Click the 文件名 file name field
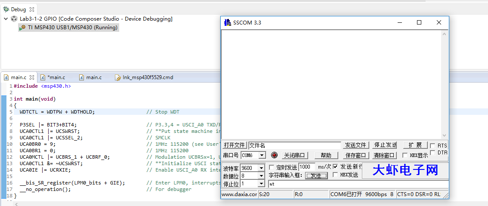488x206 pixels. click(x=295, y=145)
